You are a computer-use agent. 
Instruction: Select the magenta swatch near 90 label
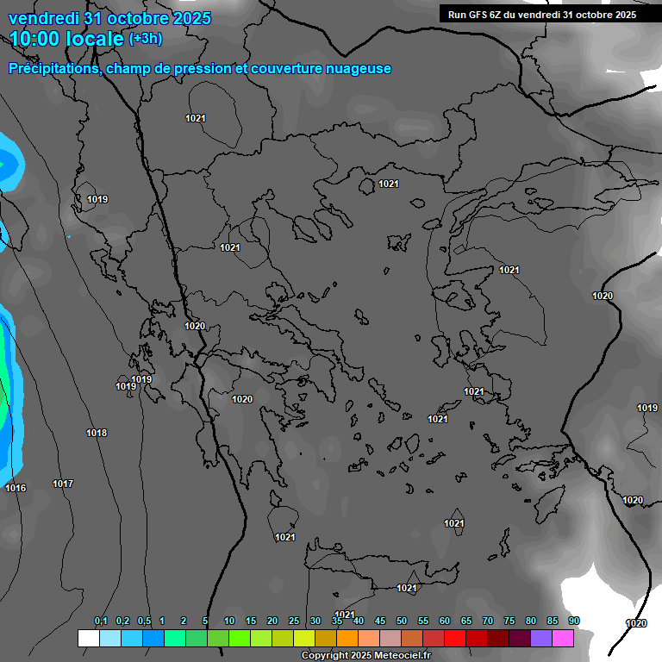click(x=563, y=638)
